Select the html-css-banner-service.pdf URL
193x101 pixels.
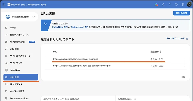point(82,66)
